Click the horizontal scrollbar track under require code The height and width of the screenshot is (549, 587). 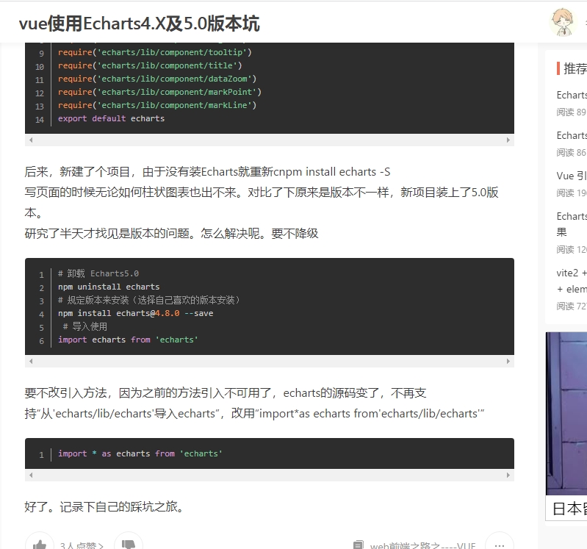click(270, 140)
